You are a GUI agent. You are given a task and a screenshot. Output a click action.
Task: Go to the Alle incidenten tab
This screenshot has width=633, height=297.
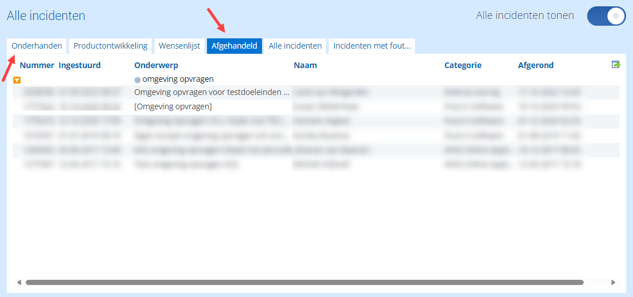click(295, 46)
